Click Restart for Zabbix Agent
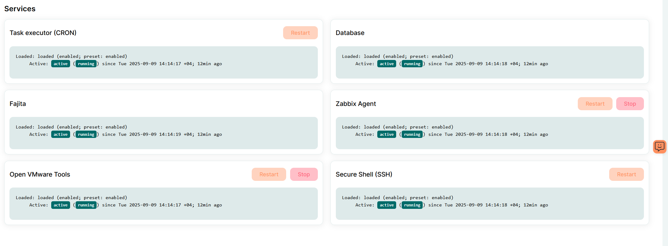The width and height of the screenshot is (668, 246). point(595,104)
